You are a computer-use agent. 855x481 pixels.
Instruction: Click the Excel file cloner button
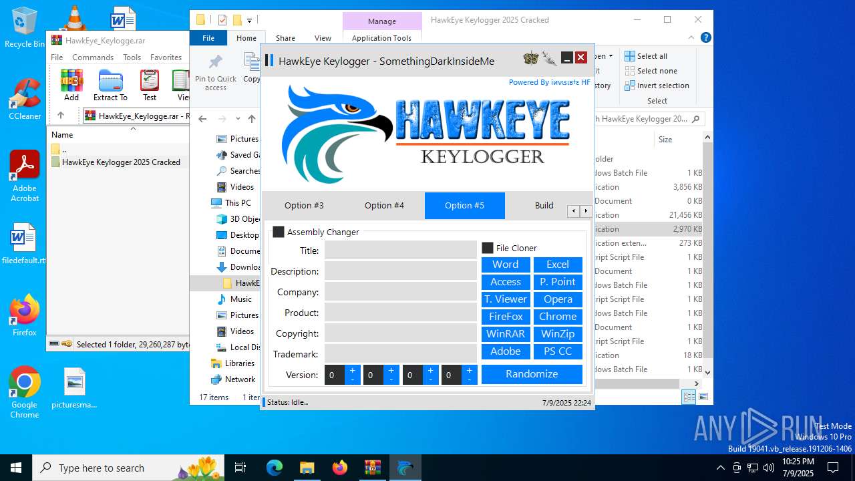pyautogui.click(x=558, y=265)
